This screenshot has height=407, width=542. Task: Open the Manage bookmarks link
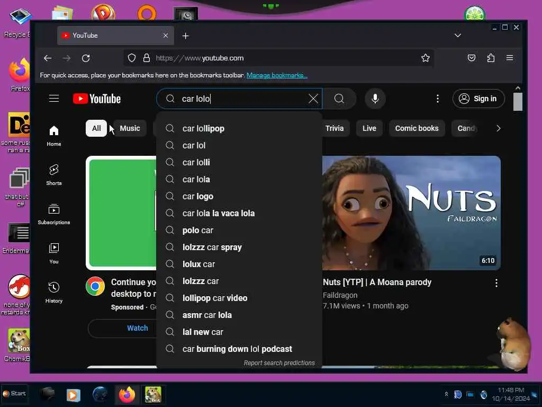pyautogui.click(x=277, y=75)
